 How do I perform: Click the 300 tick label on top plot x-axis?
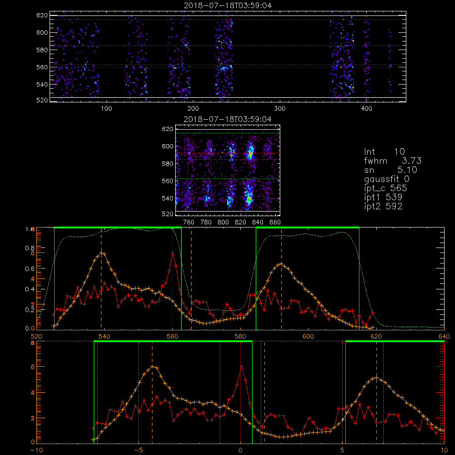[280, 109]
